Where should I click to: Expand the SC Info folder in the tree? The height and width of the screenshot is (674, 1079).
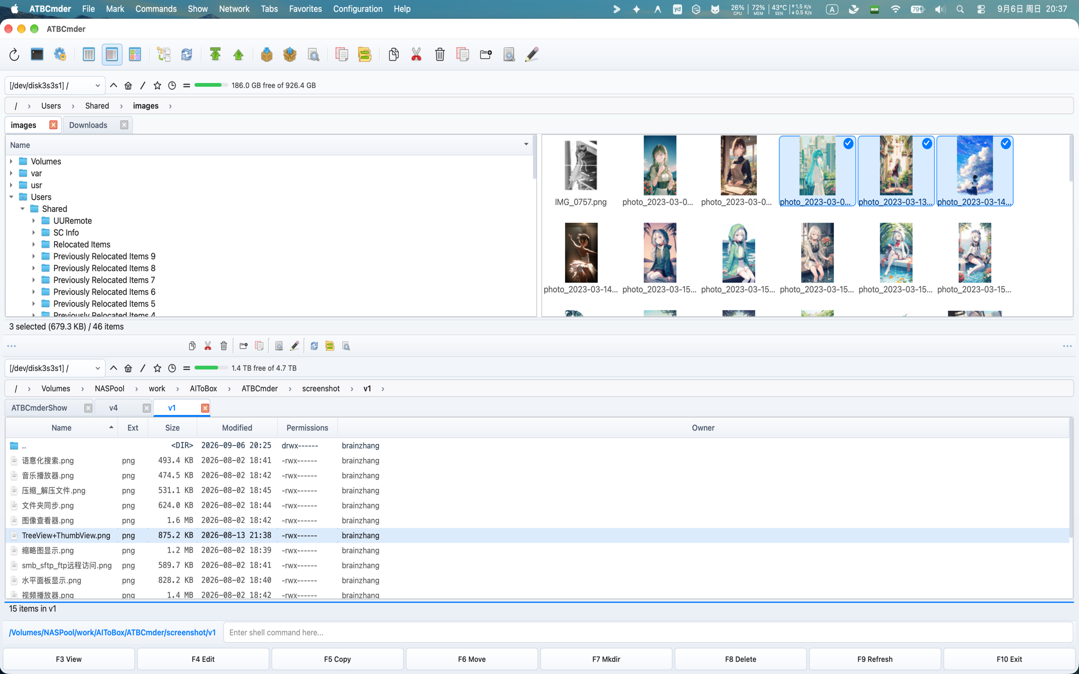(34, 233)
